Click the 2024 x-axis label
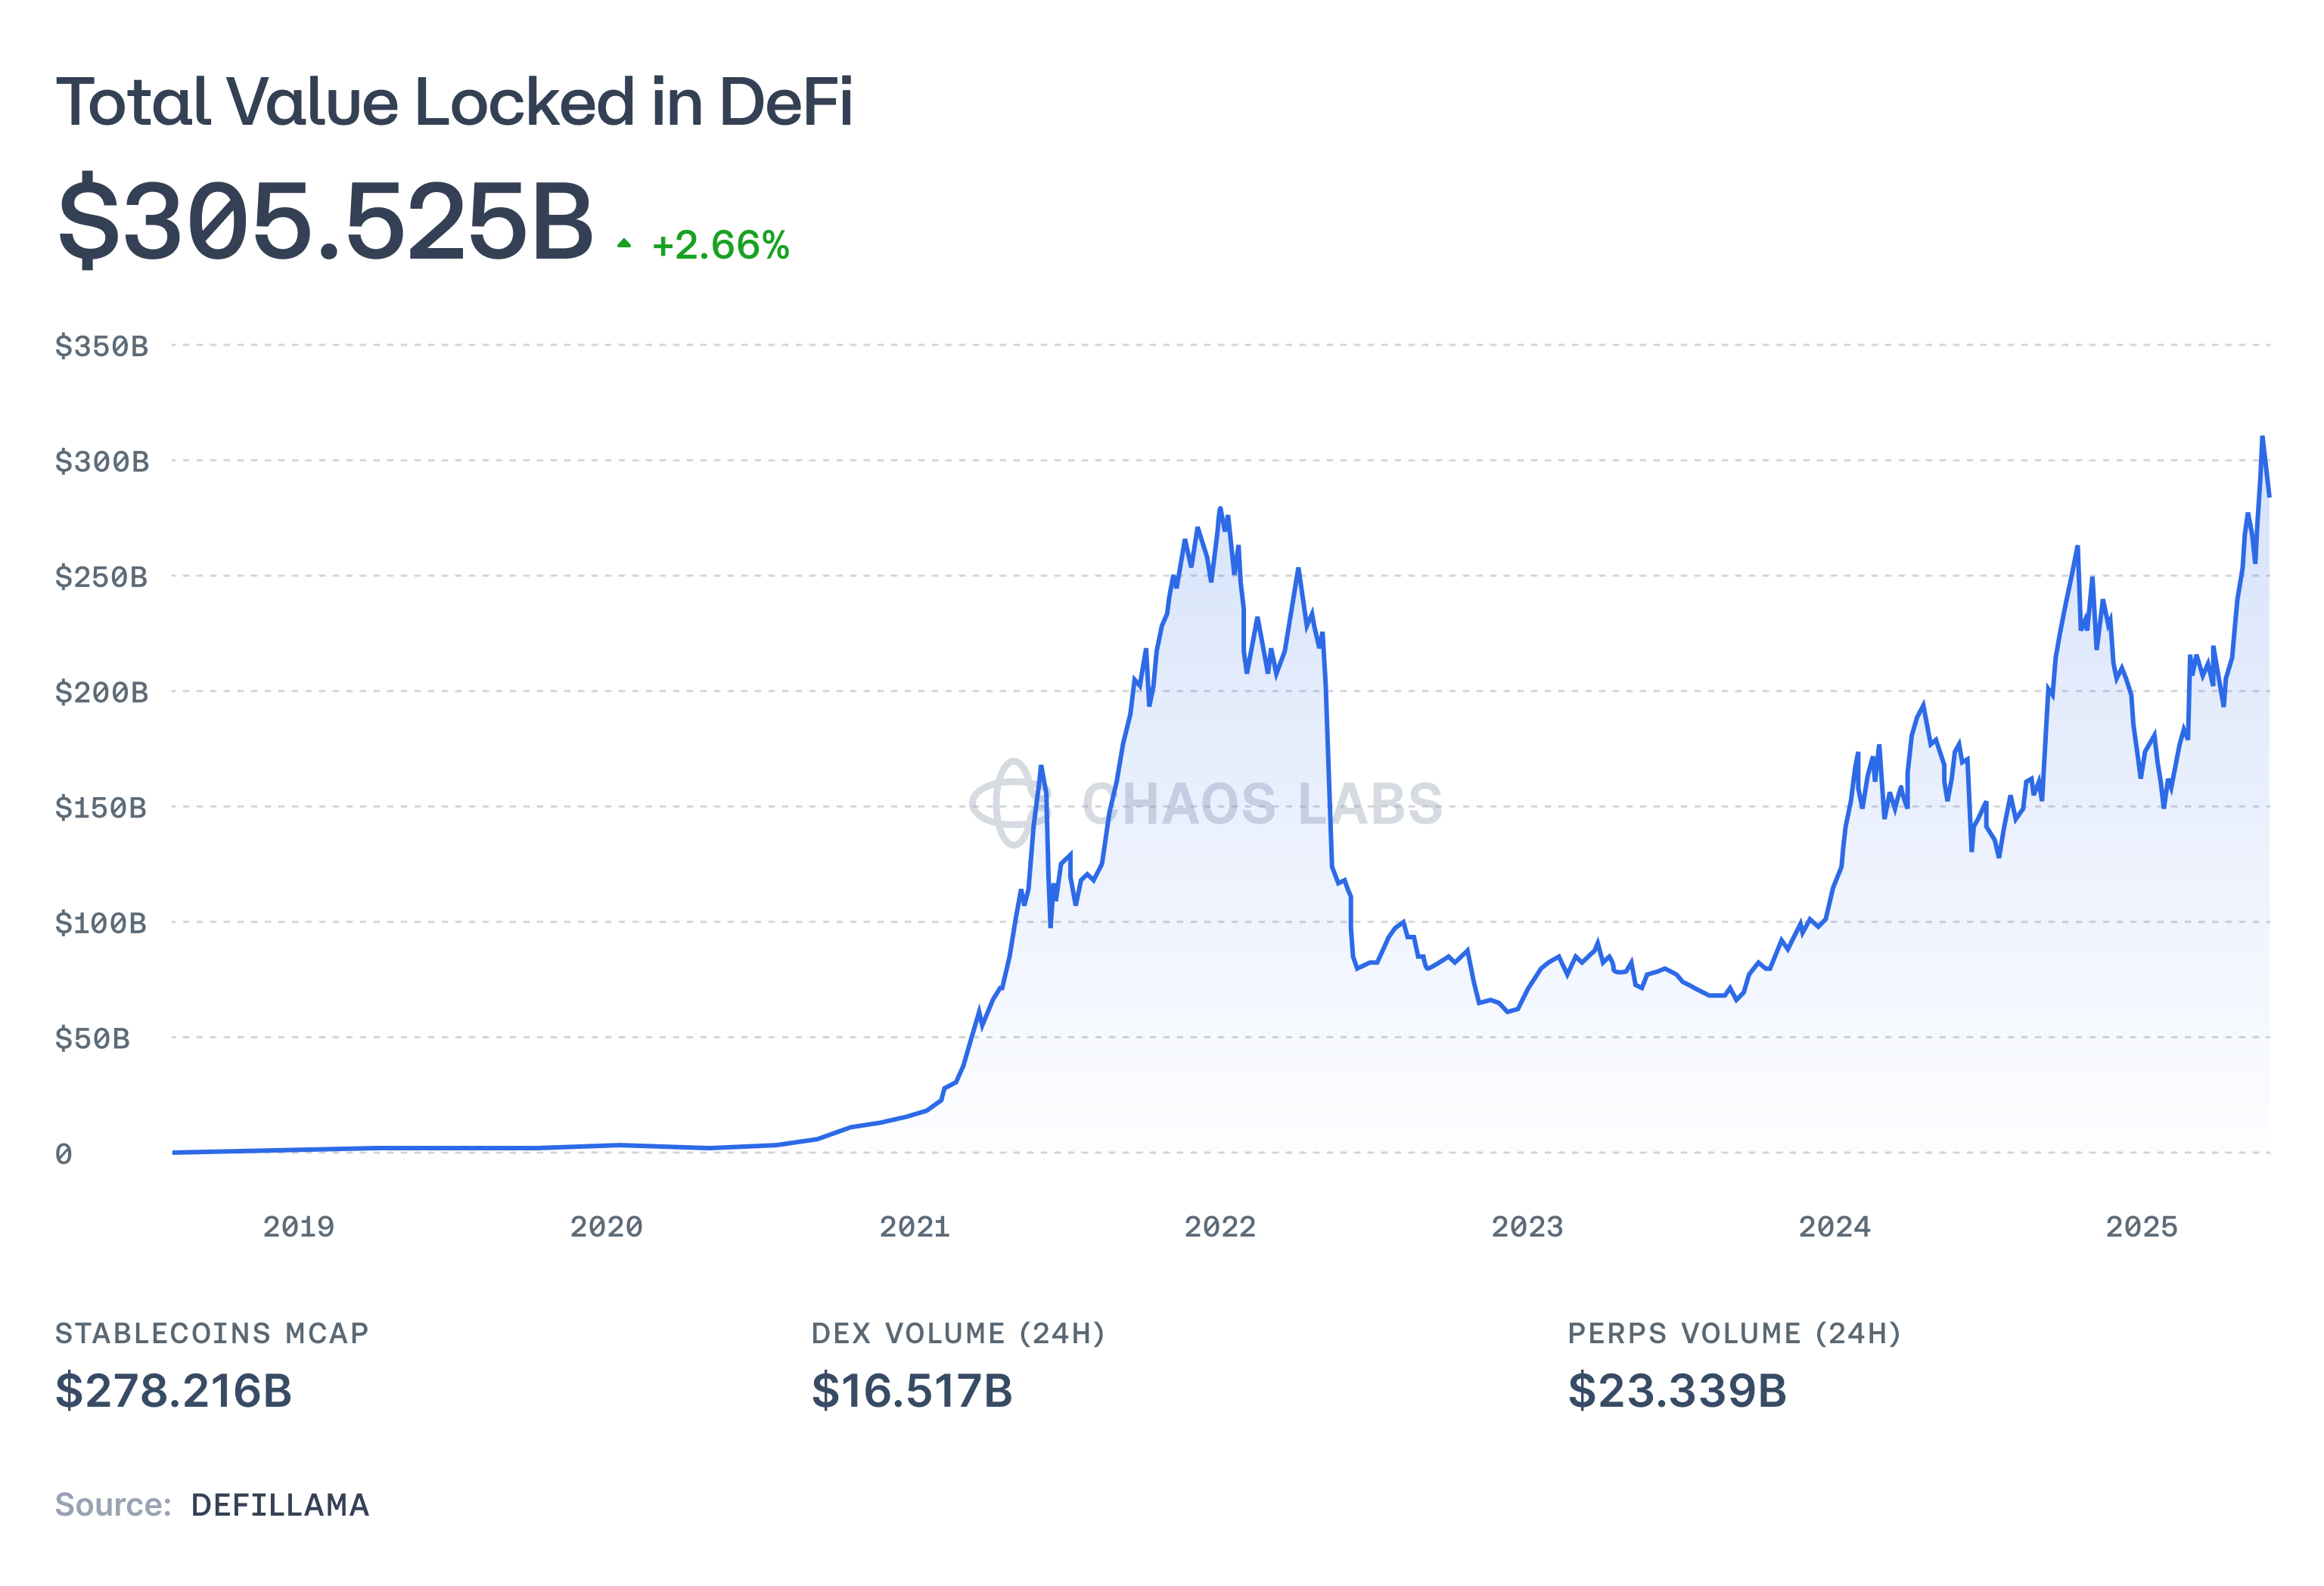Viewport: 2324px width, 1586px height. coord(1834,1226)
